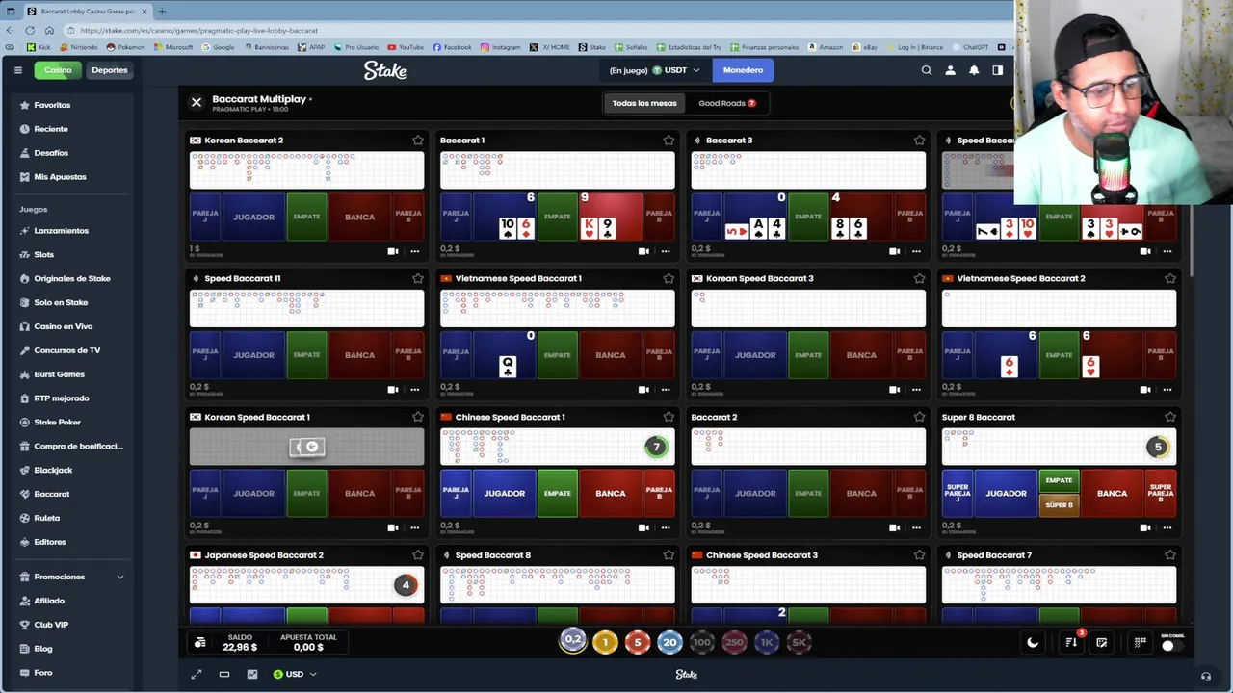Open Ruleta in sidebar
This screenshot has height=693, width=1233.
pos(46,518)
